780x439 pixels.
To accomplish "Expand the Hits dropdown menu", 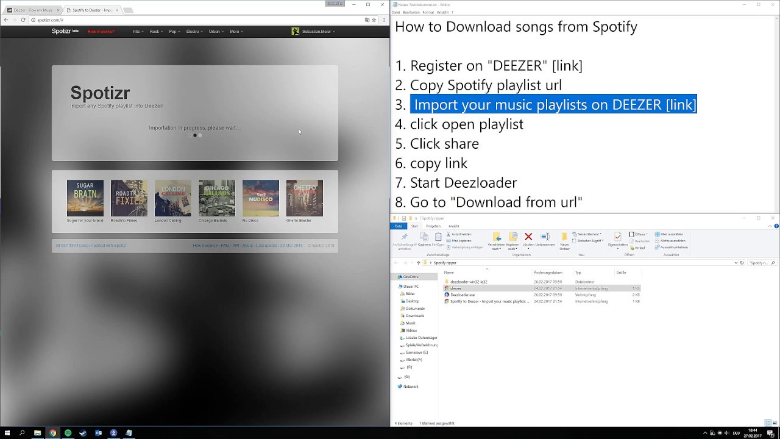I will 138,31.
